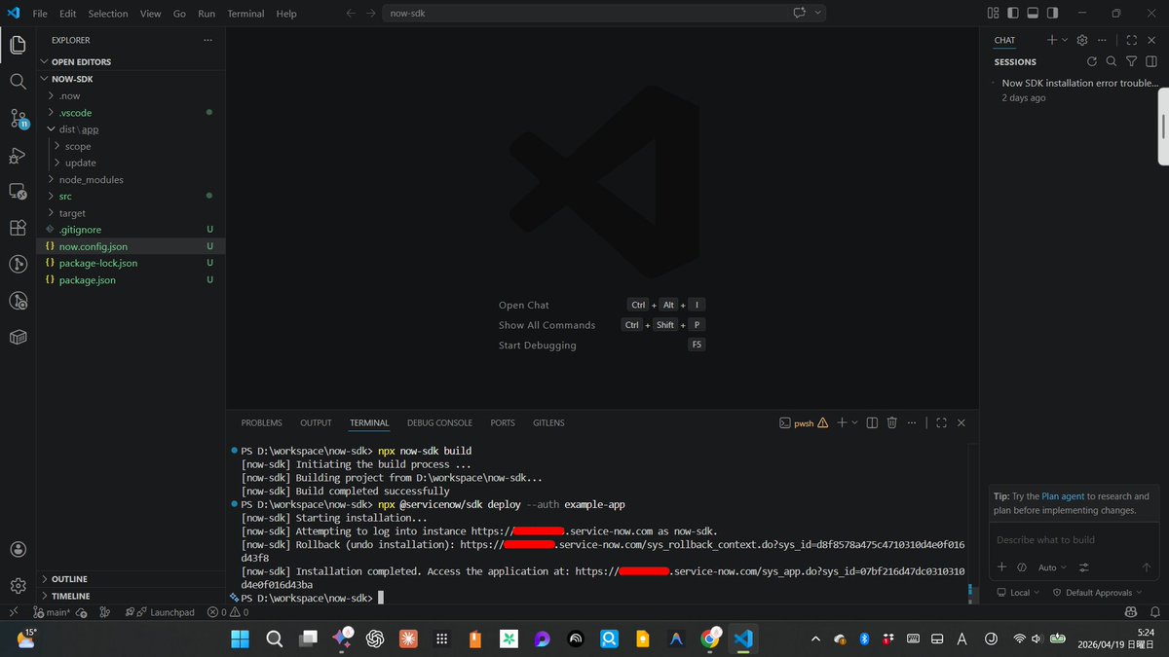Toggle sessions side-by-side view icon
Image resolution: width=1169 pixels, height=657 pixels.
[1150, 61]
